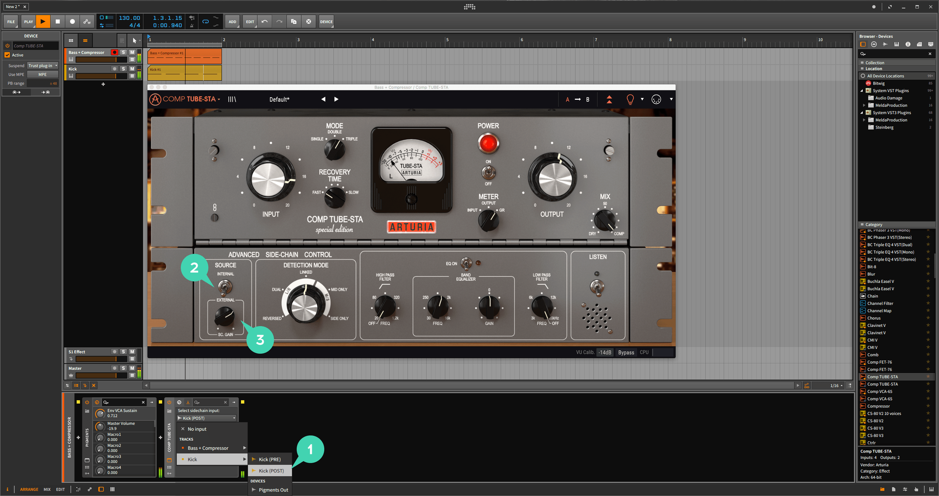Image resolution: width=939 pixels, height=496 pixels.
Task: Arm record on Bass + Compressor track
Action: [114, 52]
